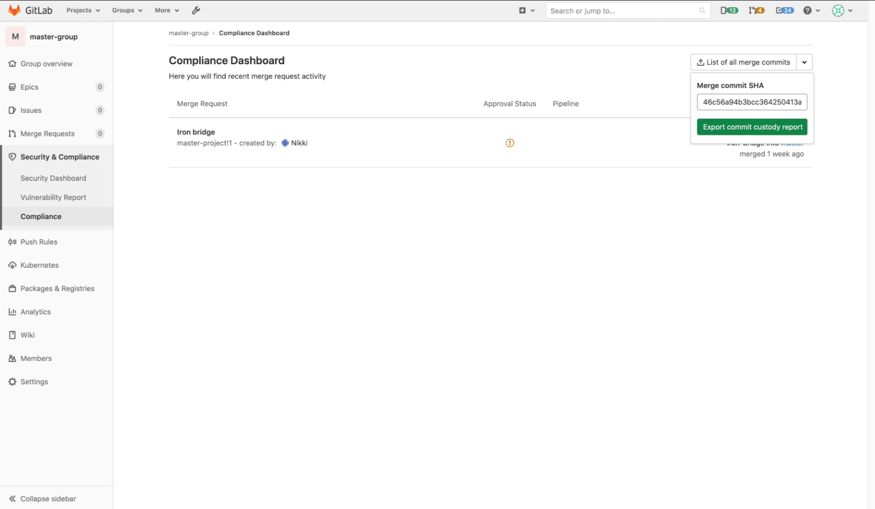This screenshot has width=875, height=509.
Task: Select List of all merge commits
Action: [743, 62]
